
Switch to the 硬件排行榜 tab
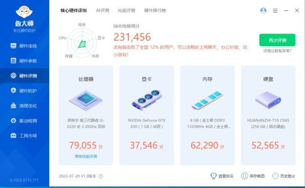click(155, 11)
